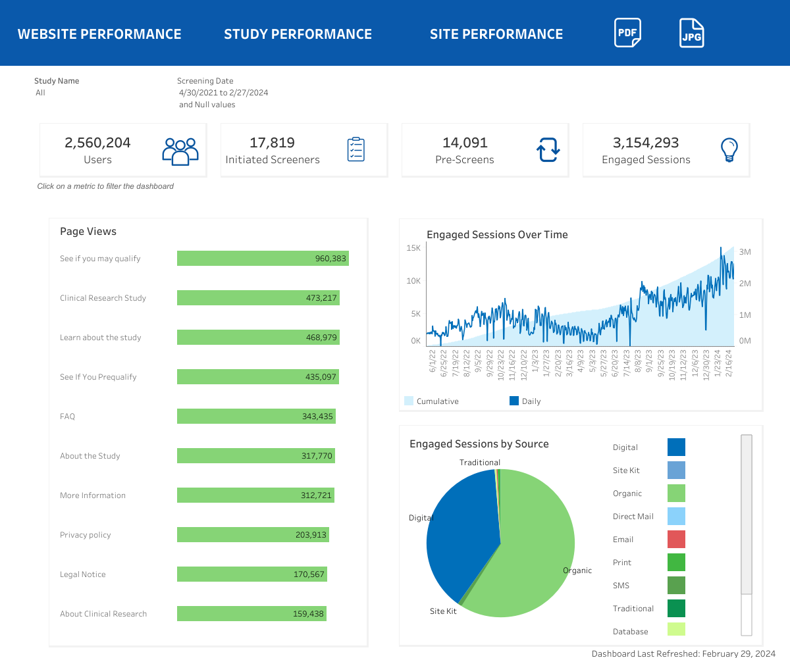Click the Daily legend square
The width and height of the screenshot is (790, 658).
[x=514, y=401]
